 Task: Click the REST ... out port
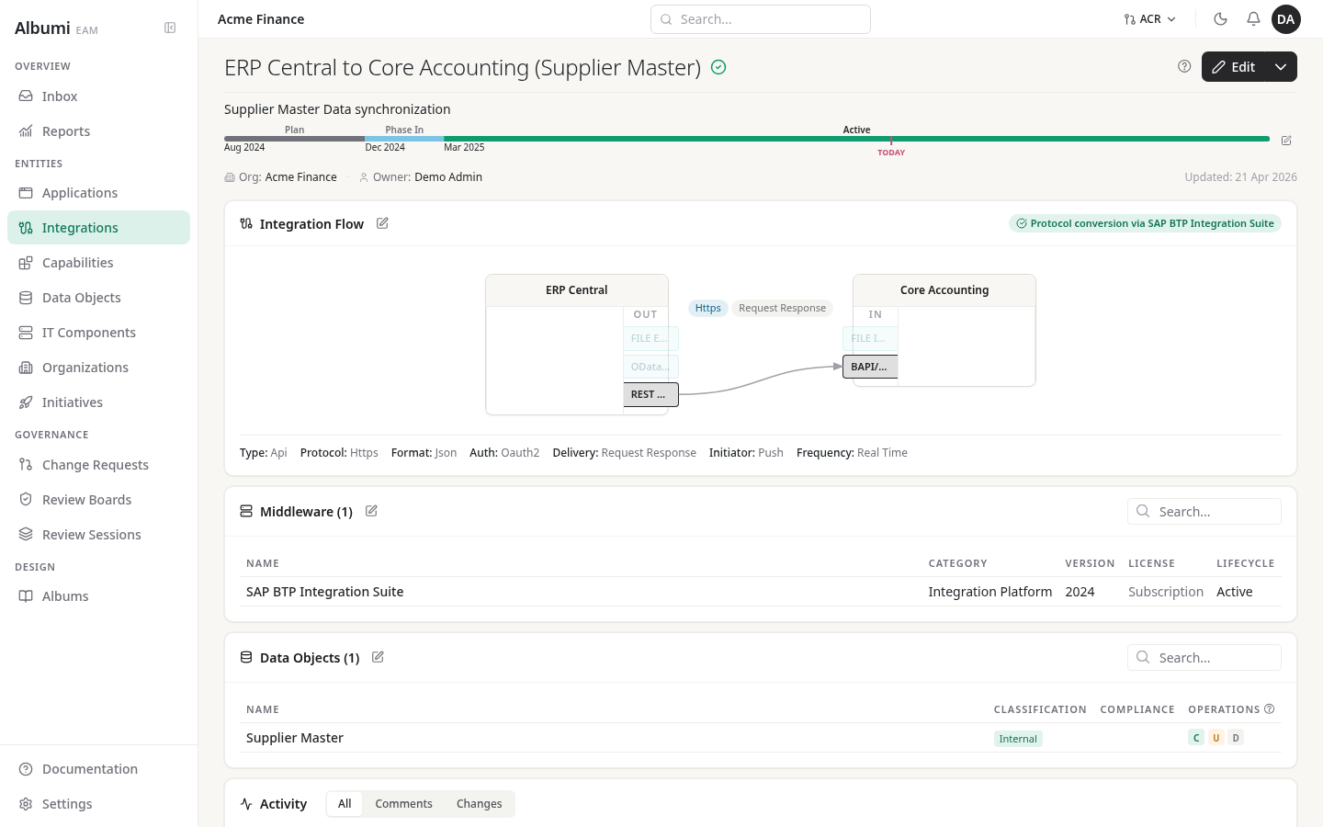[650, 394]
